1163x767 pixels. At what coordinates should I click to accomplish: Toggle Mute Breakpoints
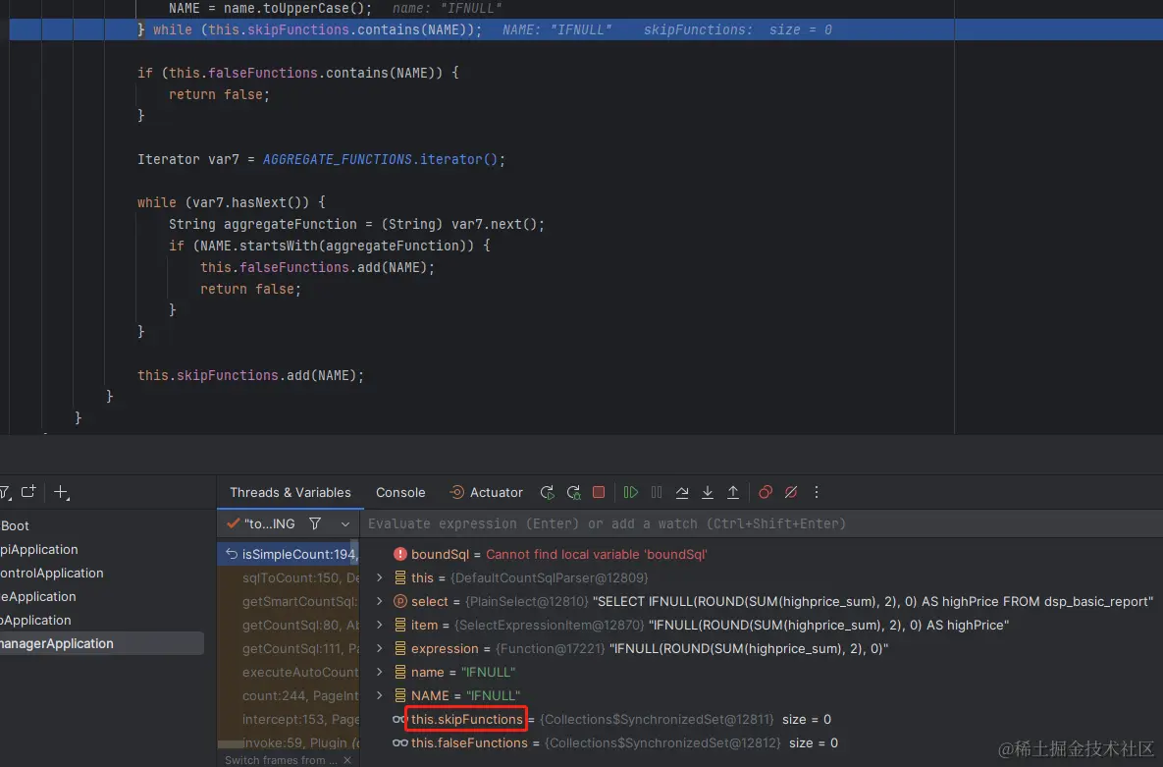[791, 492]
